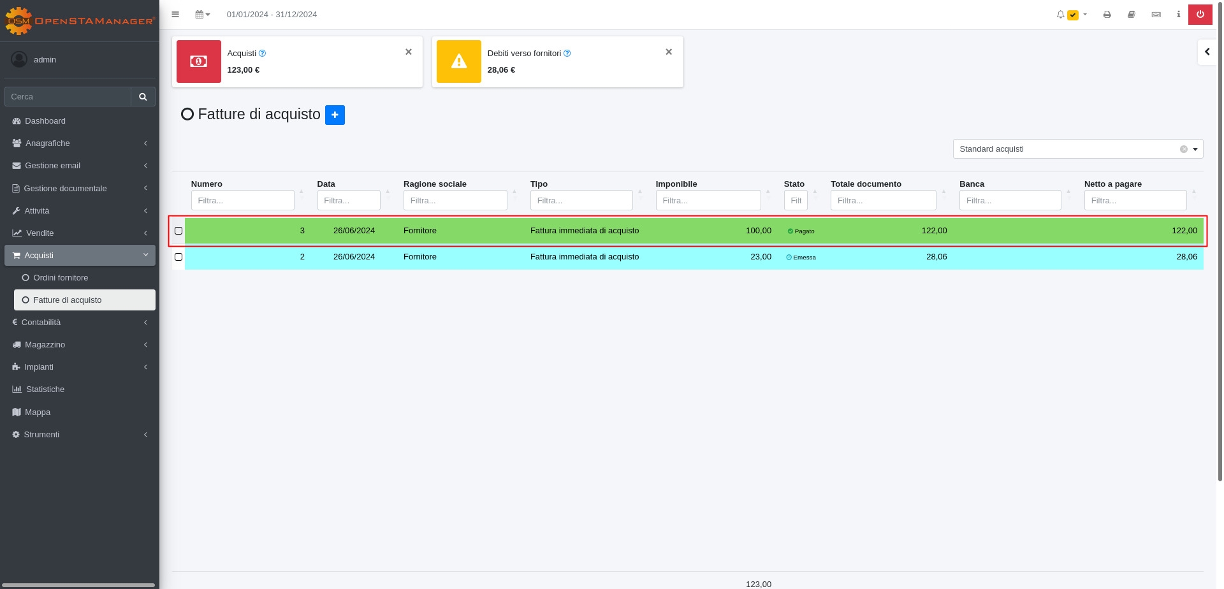Close the Debiti verso fornitori widget
The height and width of the screenshot is (589, 1224).
[x=669, y=52]
